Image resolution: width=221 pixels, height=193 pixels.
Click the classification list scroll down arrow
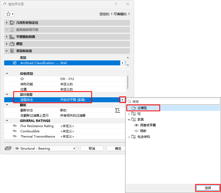128,65
